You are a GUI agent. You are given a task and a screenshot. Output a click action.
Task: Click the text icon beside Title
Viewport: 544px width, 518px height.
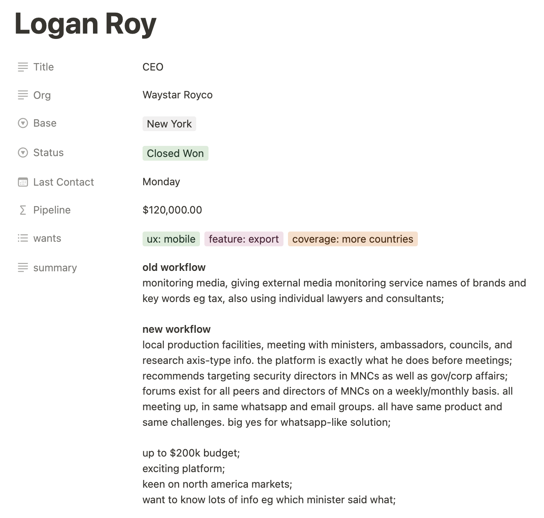coord(23,67)
